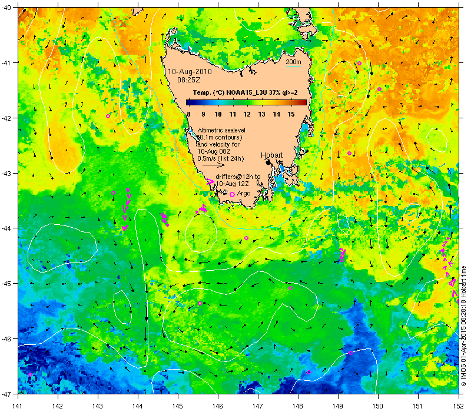Click the 0.5m/s velocity scale arrow
This screenshot has height=412, width=471.
pyautogui.click(x=213, y=165)
